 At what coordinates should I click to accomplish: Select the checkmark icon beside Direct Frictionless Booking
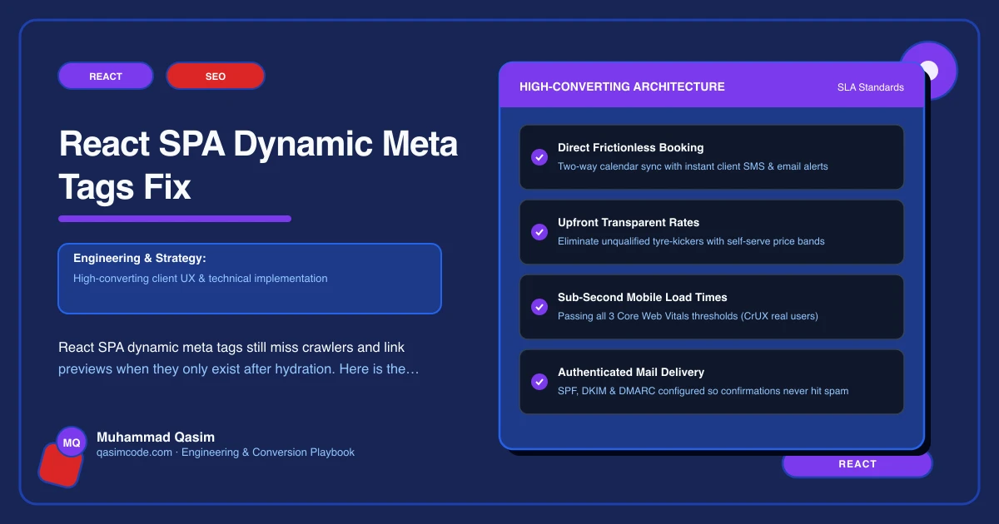[x=539, y=157]
